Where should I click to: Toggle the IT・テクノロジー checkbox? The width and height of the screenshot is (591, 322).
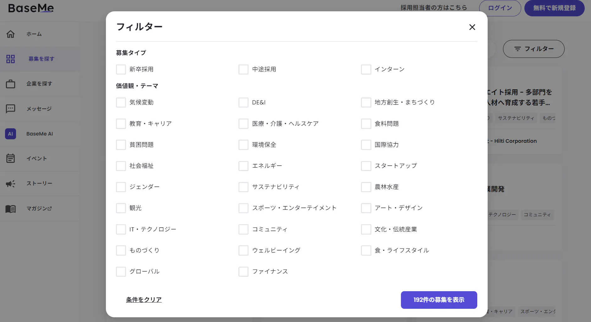tap(121, 230)
